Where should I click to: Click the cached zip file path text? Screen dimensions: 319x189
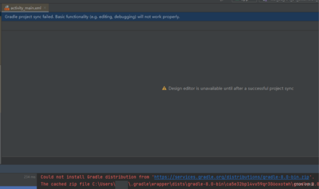pyautogui.click(x=176, y=184)
